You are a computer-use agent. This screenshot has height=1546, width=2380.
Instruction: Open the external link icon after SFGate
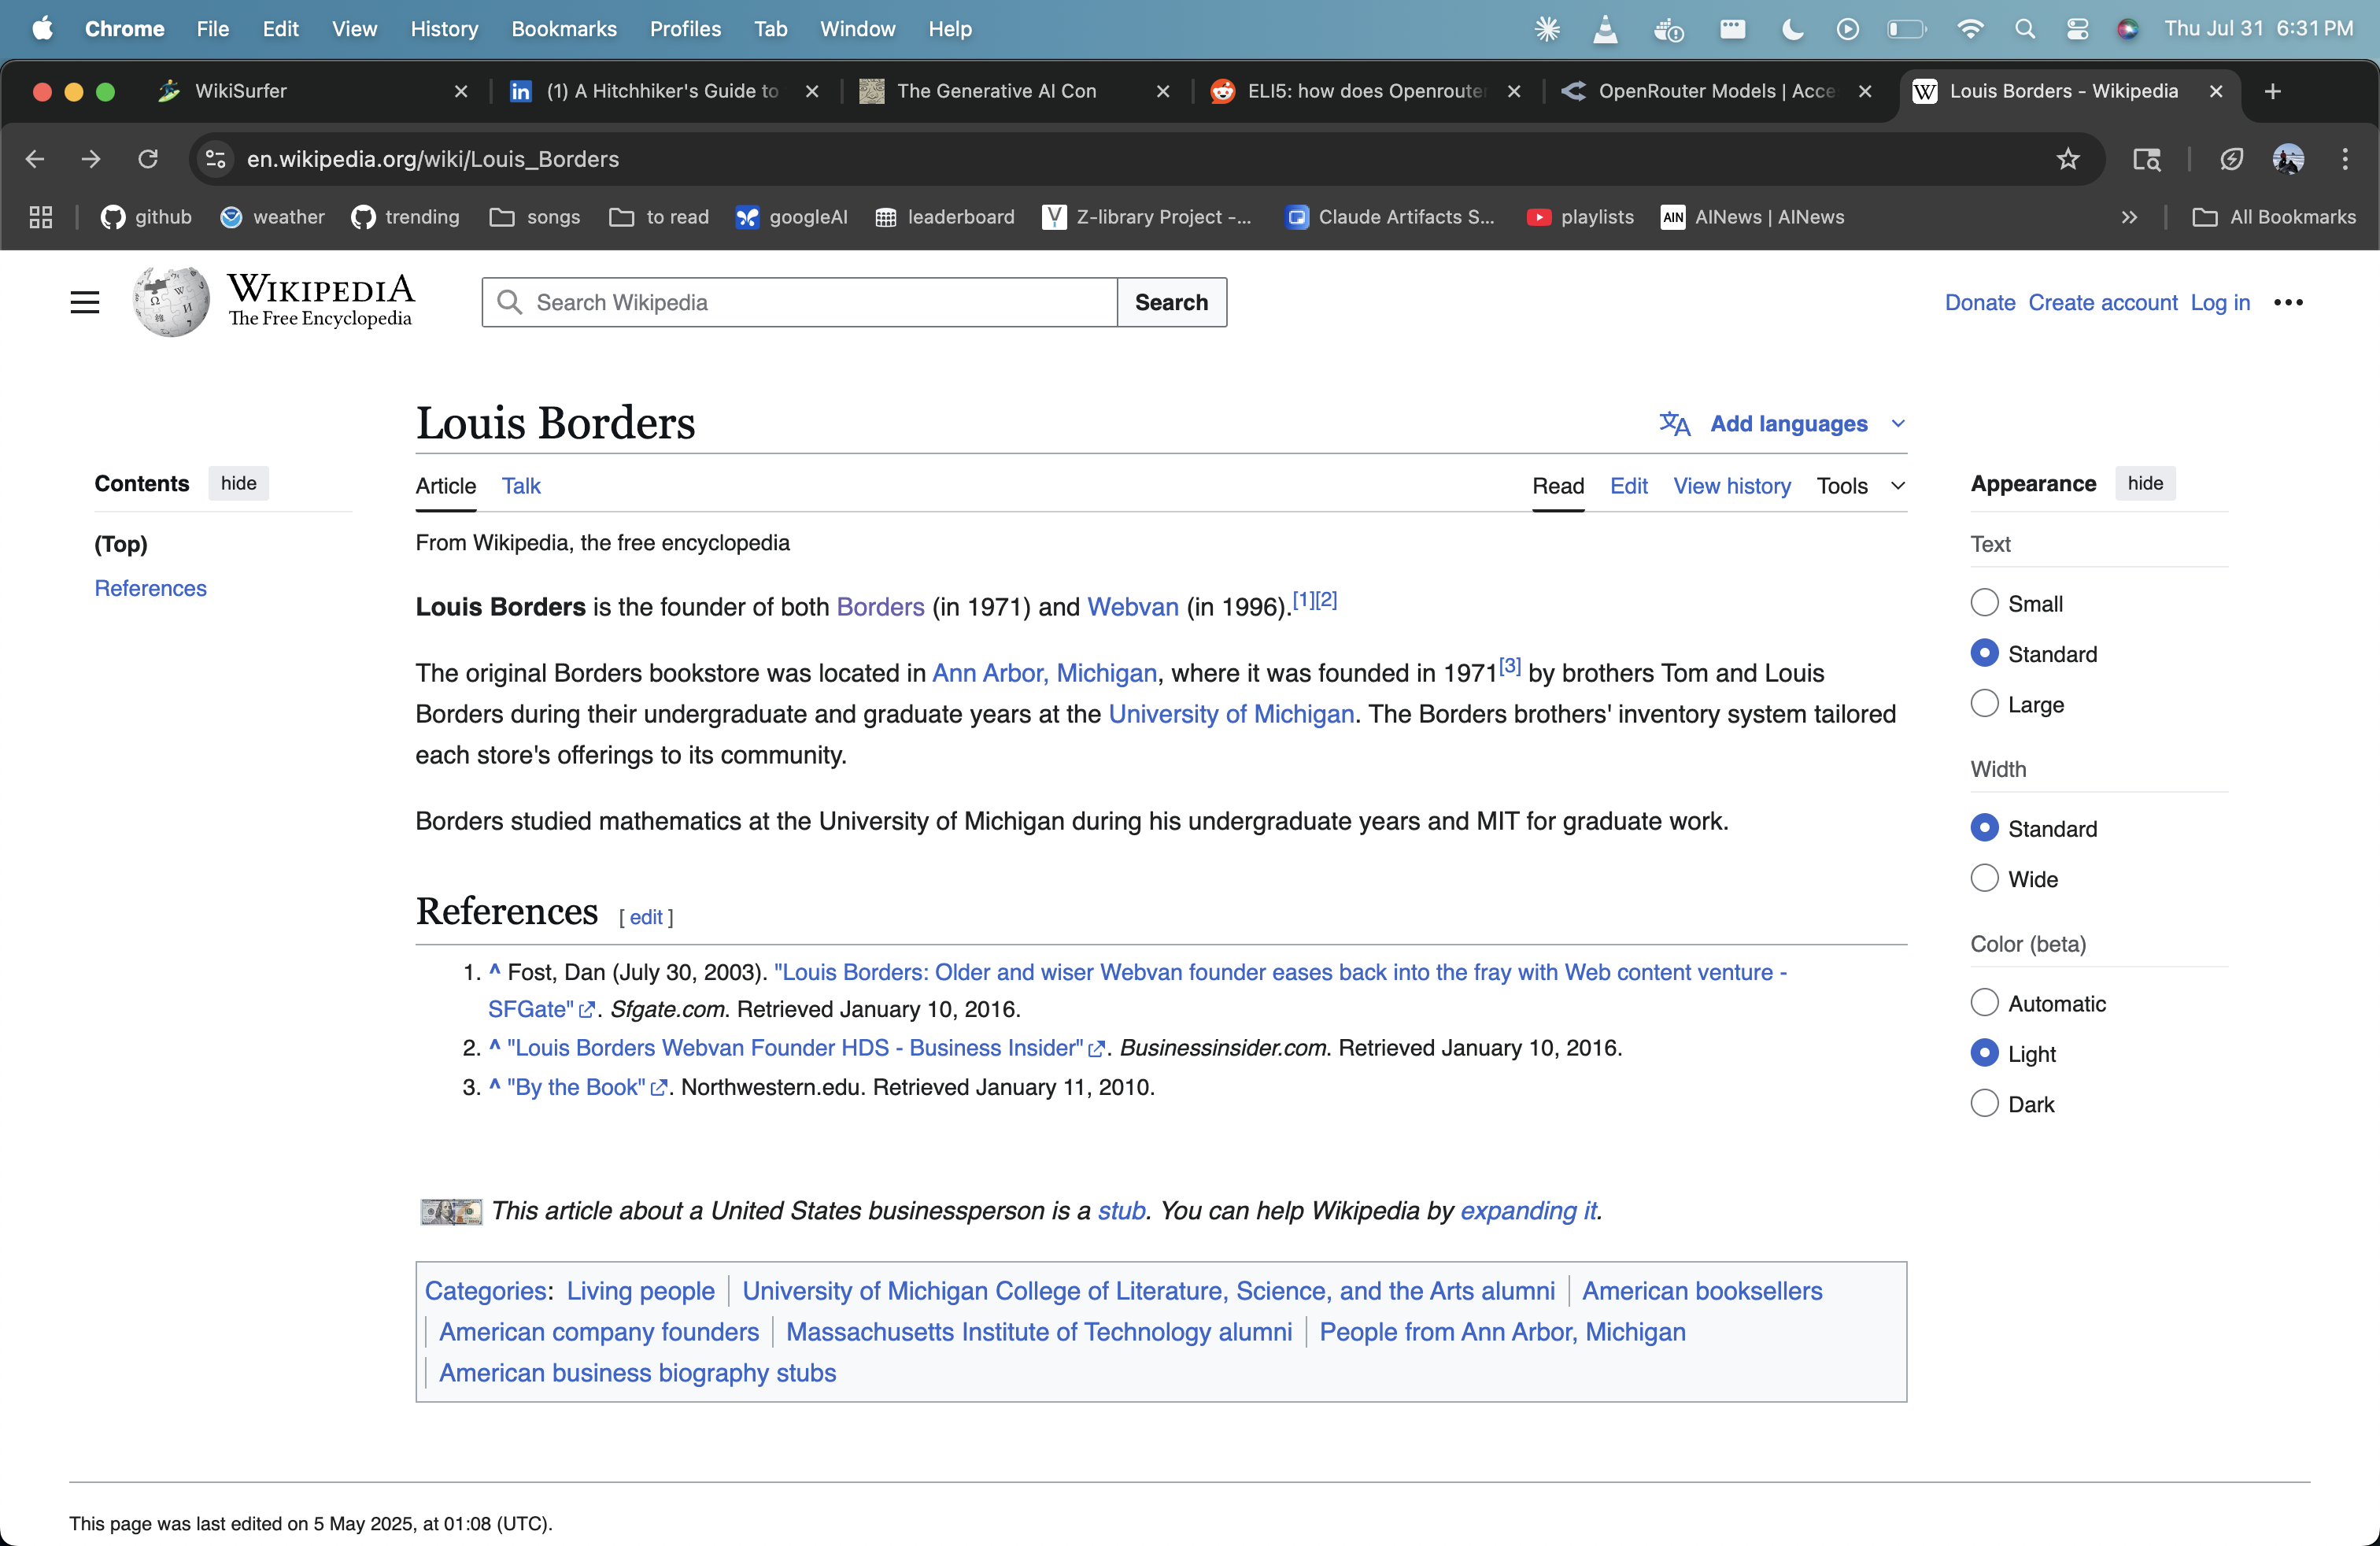click(x=587, y=1010)
